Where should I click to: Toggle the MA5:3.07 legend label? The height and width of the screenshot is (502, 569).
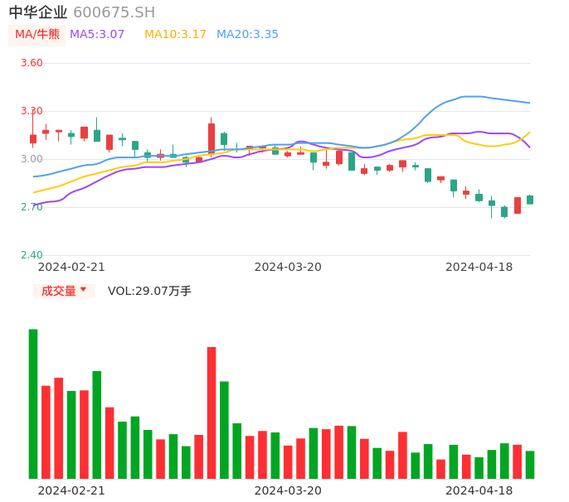[97, 35]
